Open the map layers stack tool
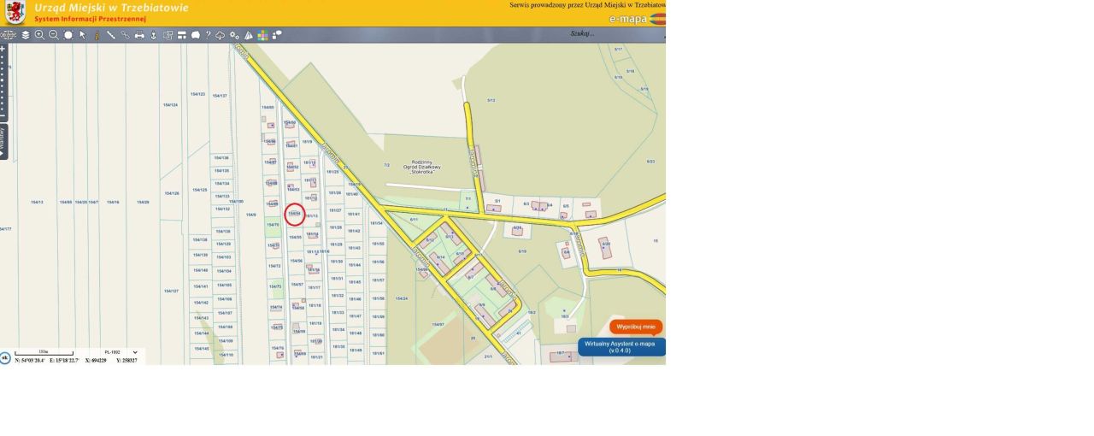This screenshot has width=1094, height=436. [26, 35]
